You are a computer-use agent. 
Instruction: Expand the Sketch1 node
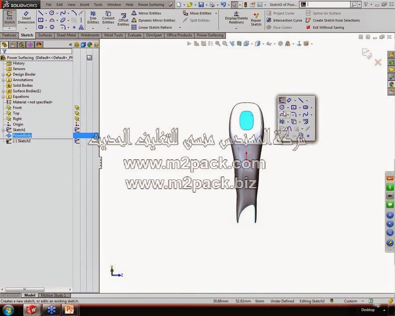[3, 130]
